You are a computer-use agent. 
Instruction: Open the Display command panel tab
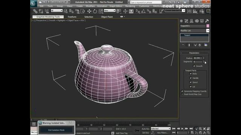tap(202, 21)
